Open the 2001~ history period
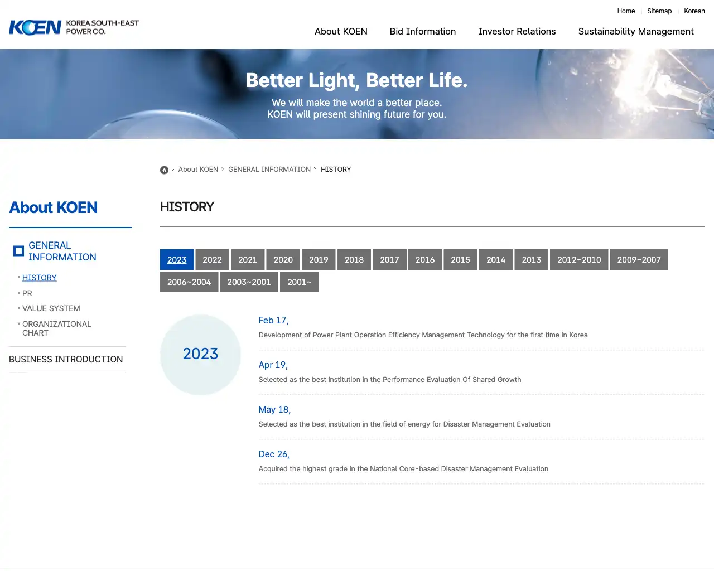Viewport: 714px width, 571px height. click(x=300, y=282)
